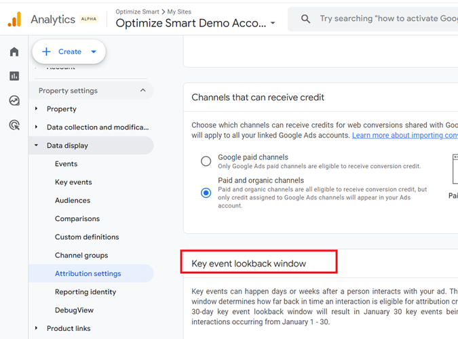Open Reporting identity menu item
Viewport: 458px width, 339px height.
[85, 292]
